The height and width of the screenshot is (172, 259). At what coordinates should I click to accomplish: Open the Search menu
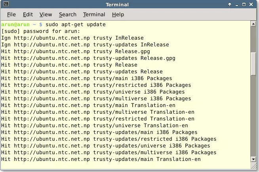pos(67,14)
